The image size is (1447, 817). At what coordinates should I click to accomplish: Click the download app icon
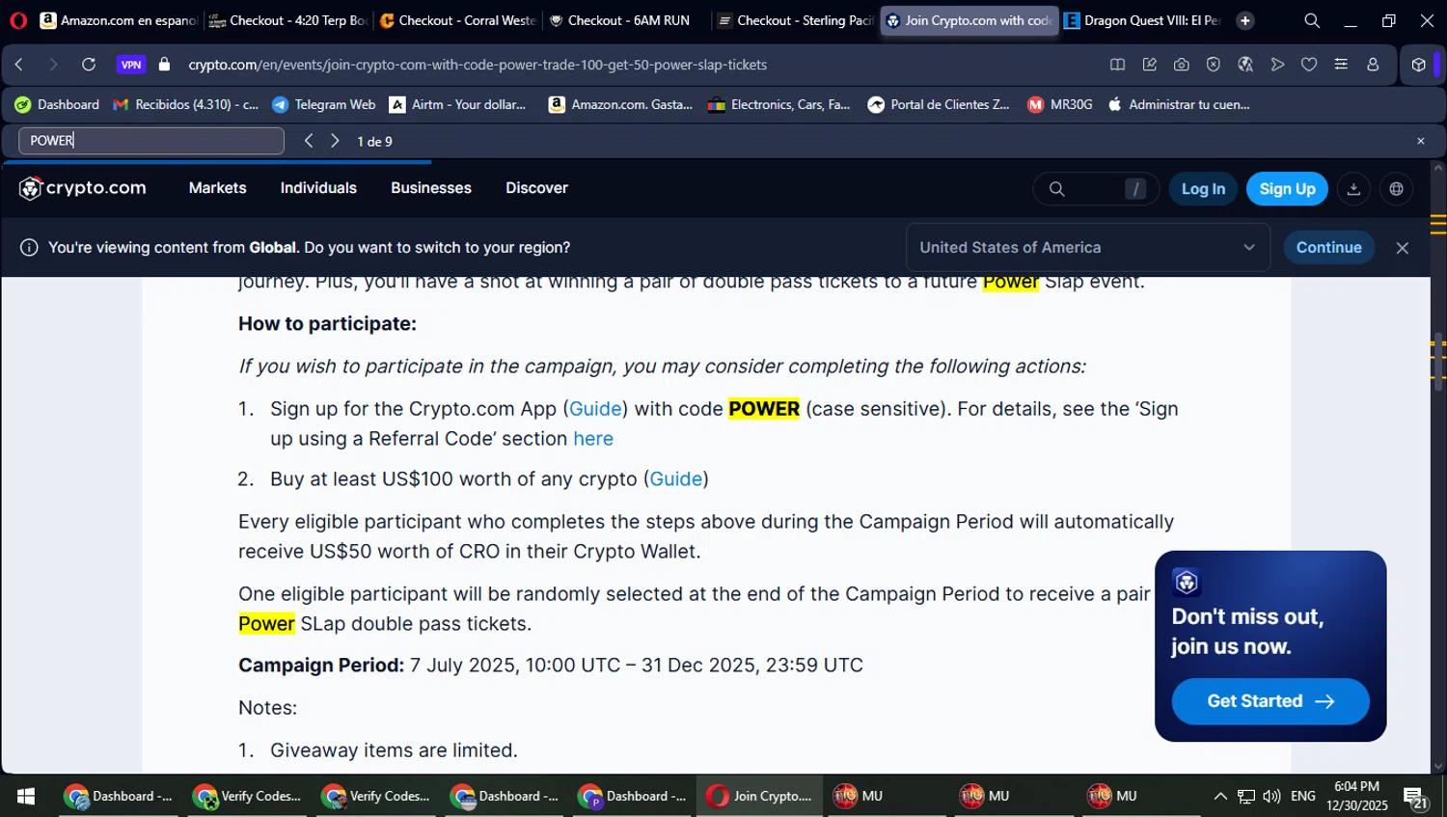pos(1353,189)
